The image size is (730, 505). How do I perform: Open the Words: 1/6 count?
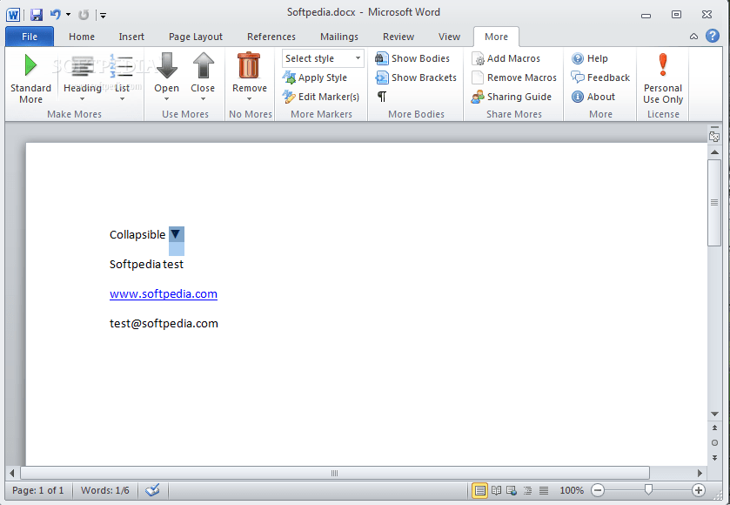coord(104,490)
